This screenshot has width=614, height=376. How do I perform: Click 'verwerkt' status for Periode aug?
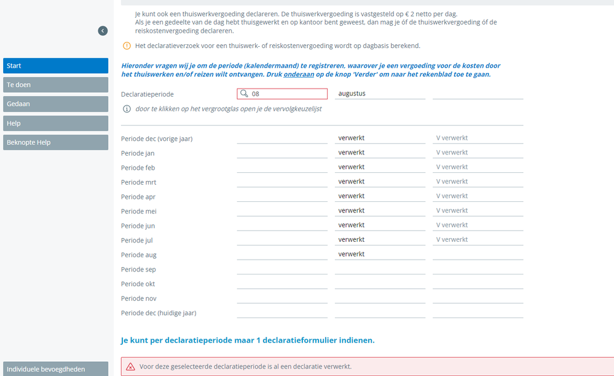(380, 254)
